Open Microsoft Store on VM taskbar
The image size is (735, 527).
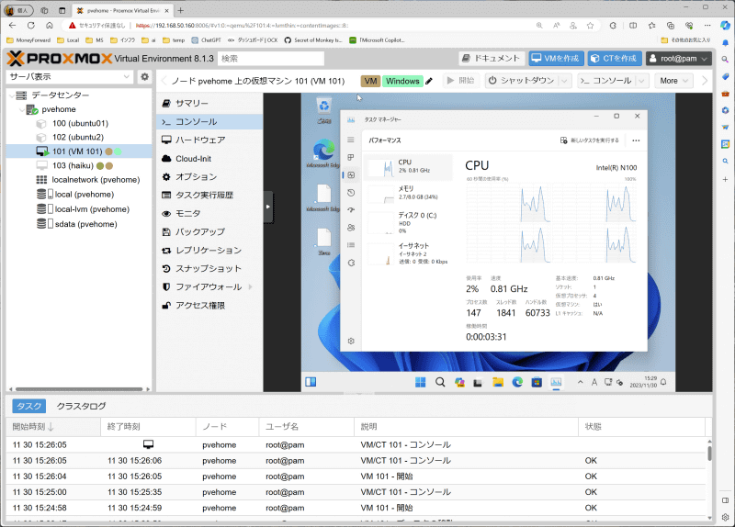pyautogui.click(x=537, y=382)
